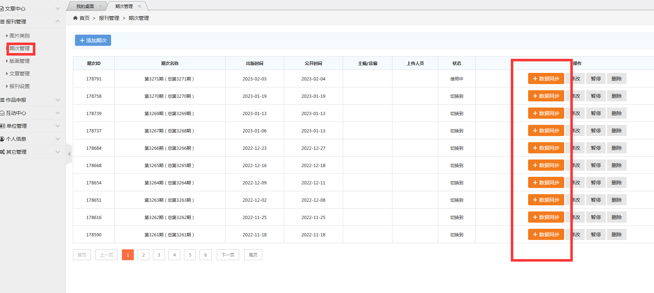Go to page 6
Image resolution: width=654 pixels, height=293 pixels.
[x=206, y=255]
